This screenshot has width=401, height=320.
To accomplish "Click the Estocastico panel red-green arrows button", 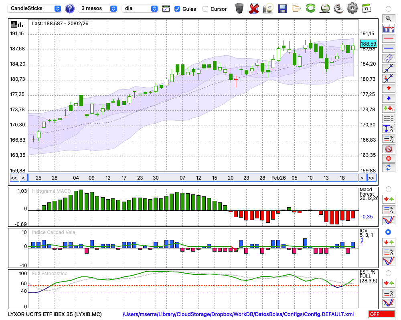I will (389, 283).
